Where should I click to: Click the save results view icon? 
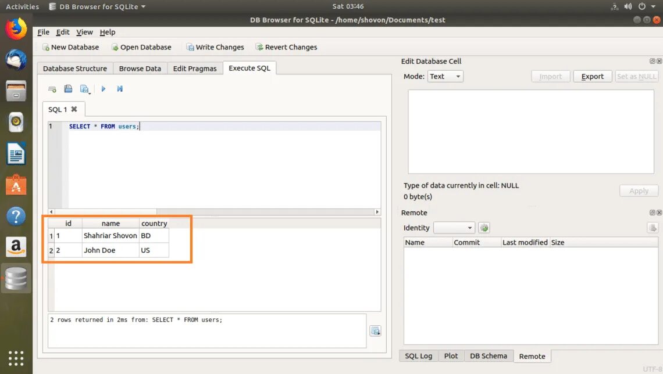(376, 331)
